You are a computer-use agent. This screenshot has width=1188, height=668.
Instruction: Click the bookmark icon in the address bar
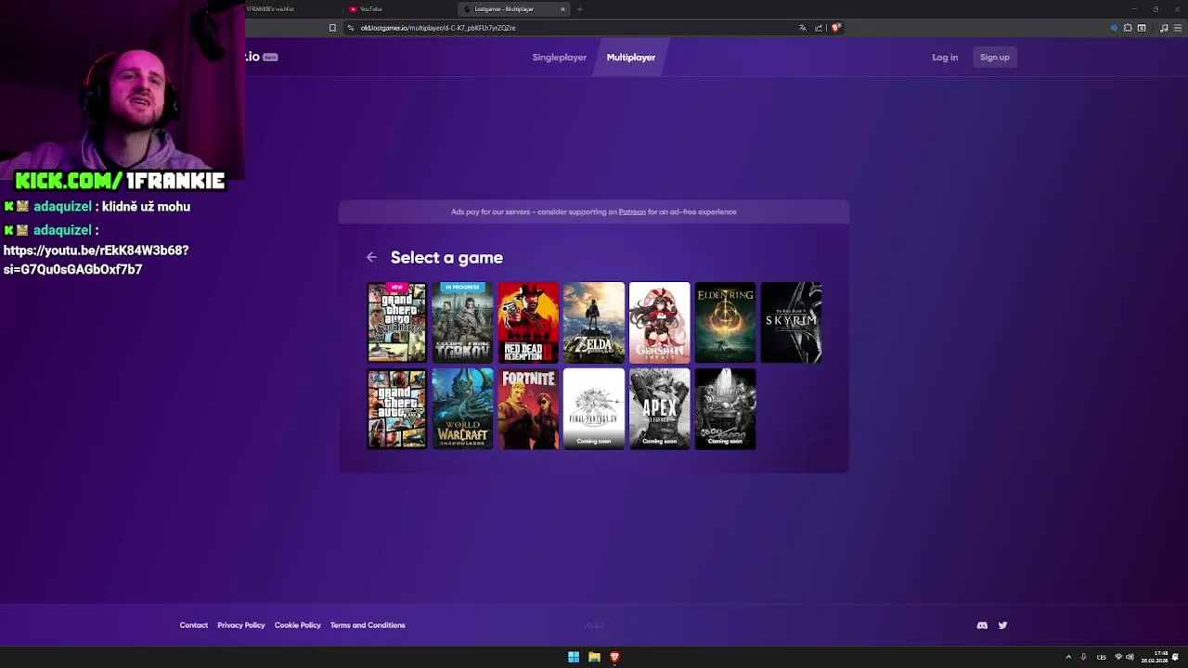pyautogui.click(x=332, y=28)
